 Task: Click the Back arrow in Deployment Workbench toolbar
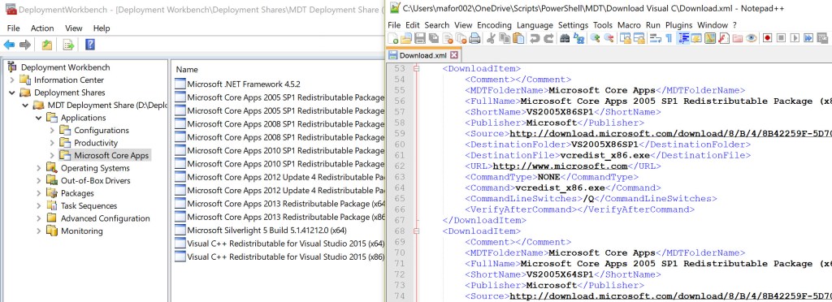(9, 45)
